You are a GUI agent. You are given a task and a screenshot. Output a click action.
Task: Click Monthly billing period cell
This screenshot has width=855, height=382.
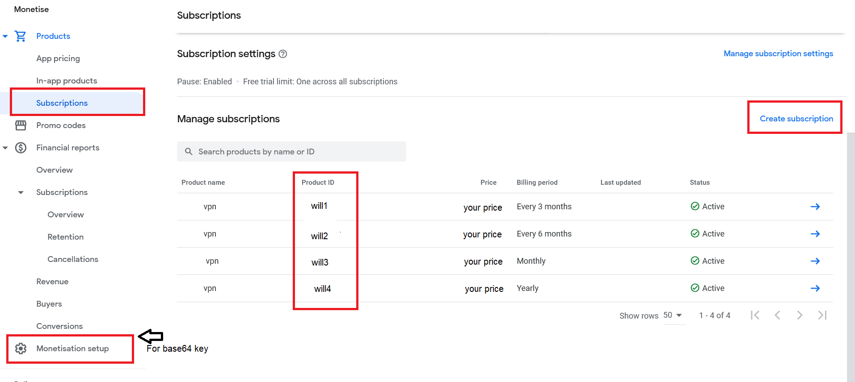click(x=531, y=261)
